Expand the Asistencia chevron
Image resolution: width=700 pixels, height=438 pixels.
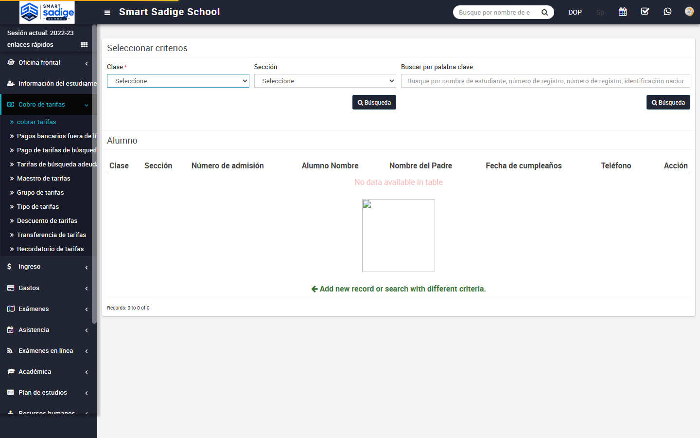pyautogui.click(x=87, y=330)
